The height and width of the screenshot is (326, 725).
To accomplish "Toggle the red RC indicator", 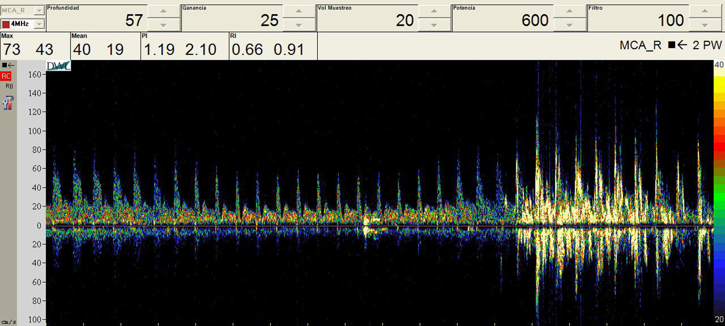I will click(6, 76).
